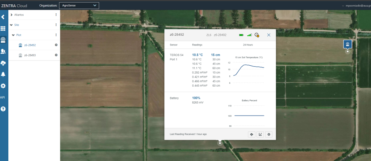The height and width of the screenshot is (161, 371).
Task: Click the cloud download icon in sidebar
Action: pos(3,63)
